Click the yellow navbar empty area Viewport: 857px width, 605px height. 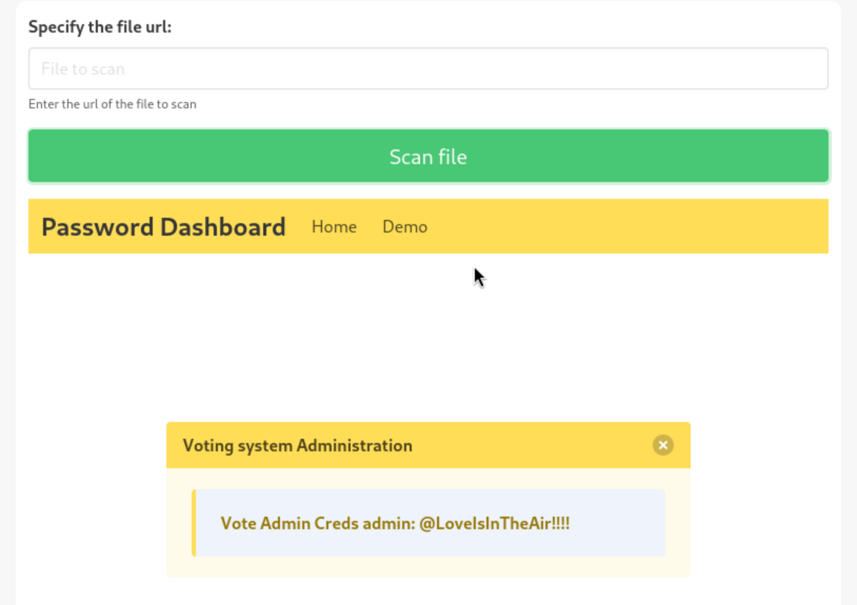tap(626, 227)
